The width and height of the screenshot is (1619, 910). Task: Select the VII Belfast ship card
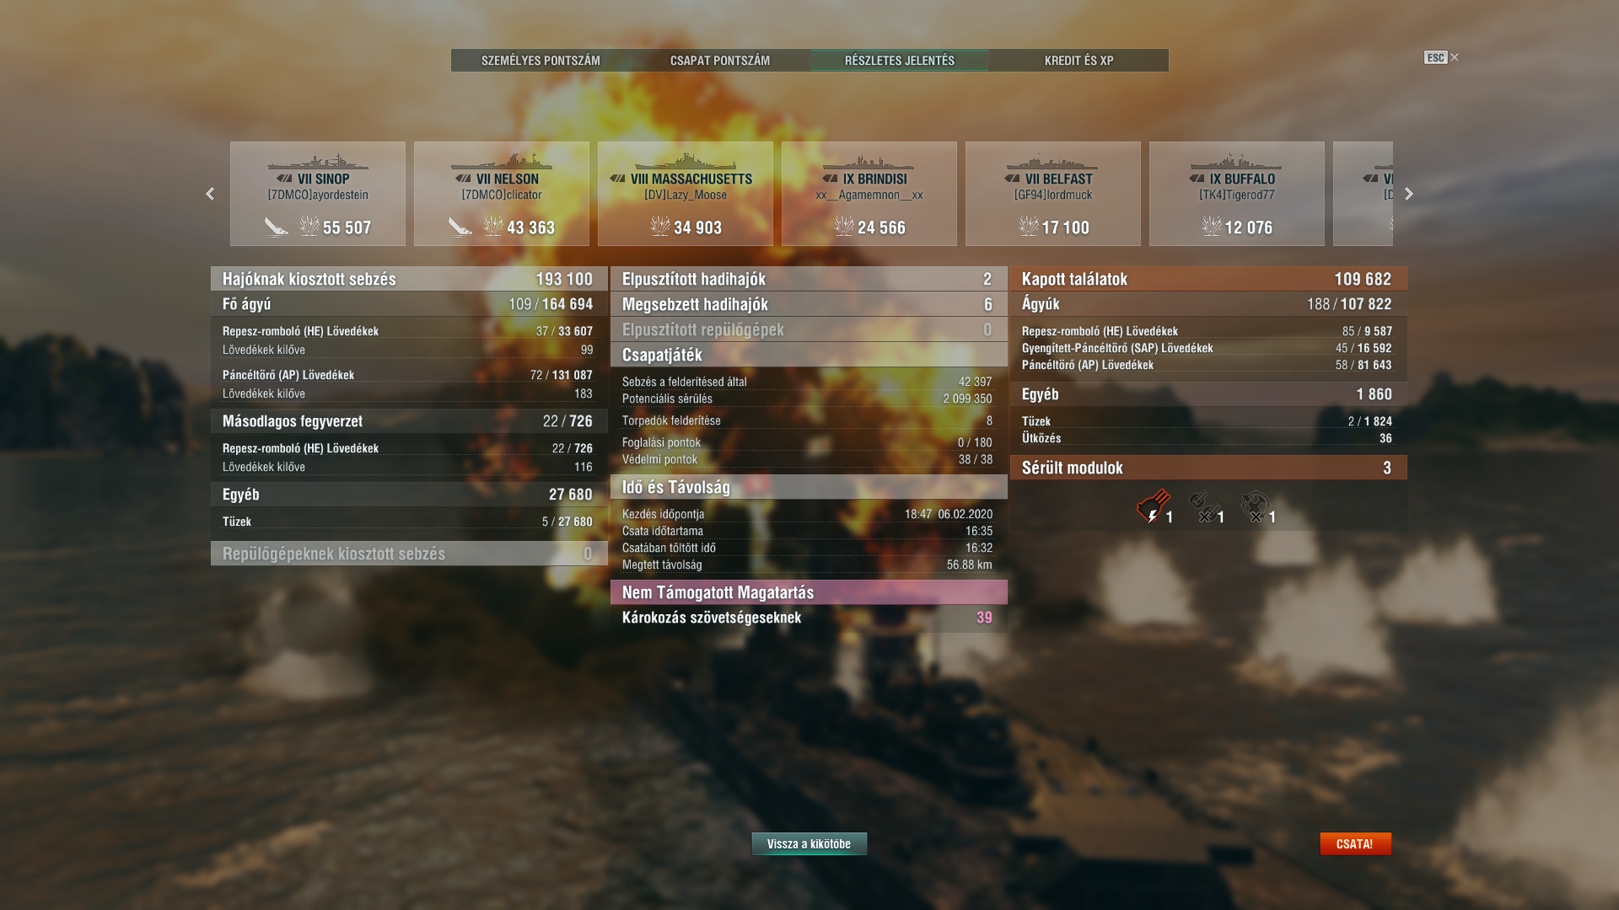pos(1053,194)
